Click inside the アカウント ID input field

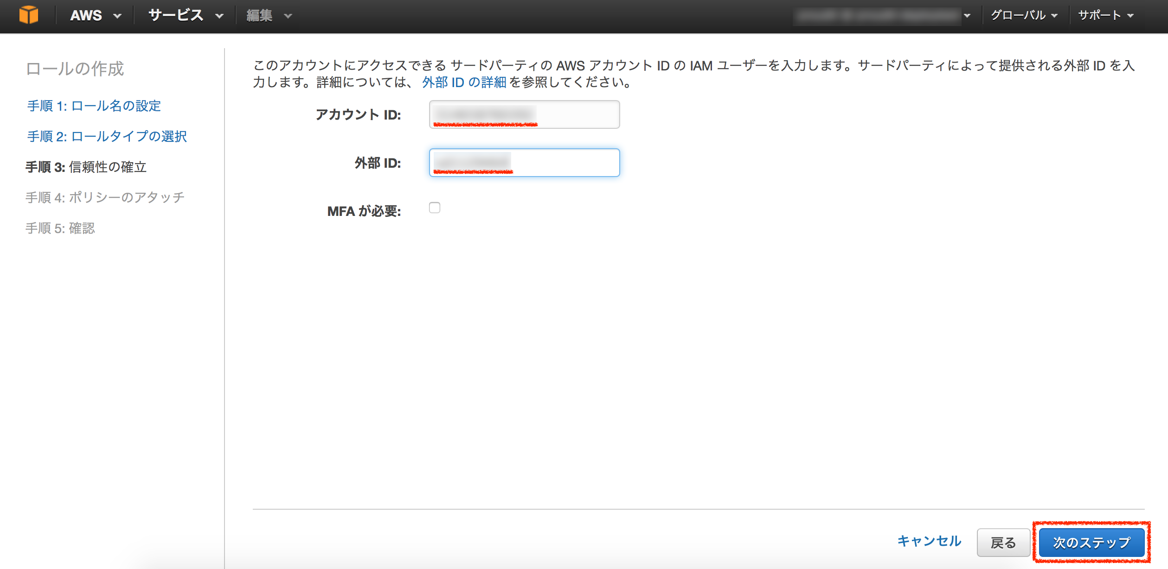coord(524,114)
